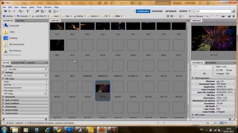Image resolution: width=238 pixels, height=133 pixels.
Task: Open the Help menu
Action: (x=56, y=7)
